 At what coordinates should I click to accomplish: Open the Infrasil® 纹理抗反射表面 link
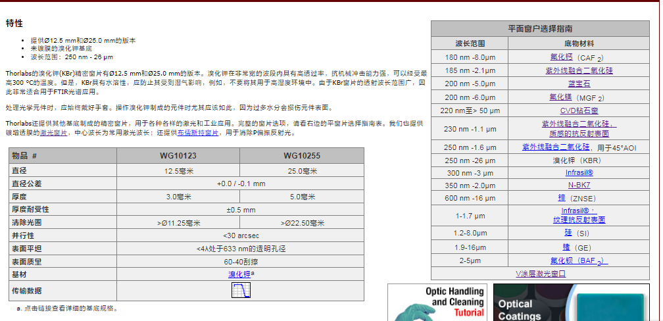click(579, 215)
